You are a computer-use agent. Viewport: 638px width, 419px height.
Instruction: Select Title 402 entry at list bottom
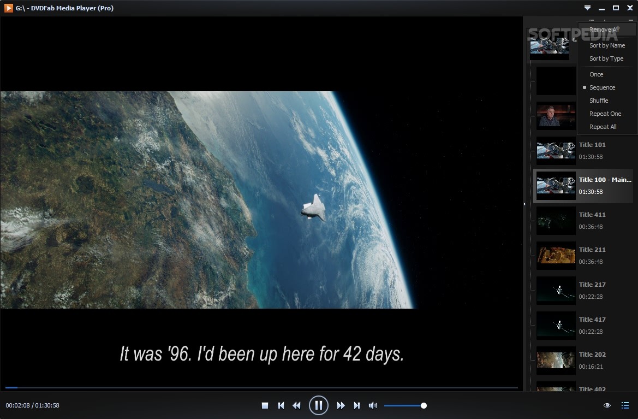tap(592, 389)
